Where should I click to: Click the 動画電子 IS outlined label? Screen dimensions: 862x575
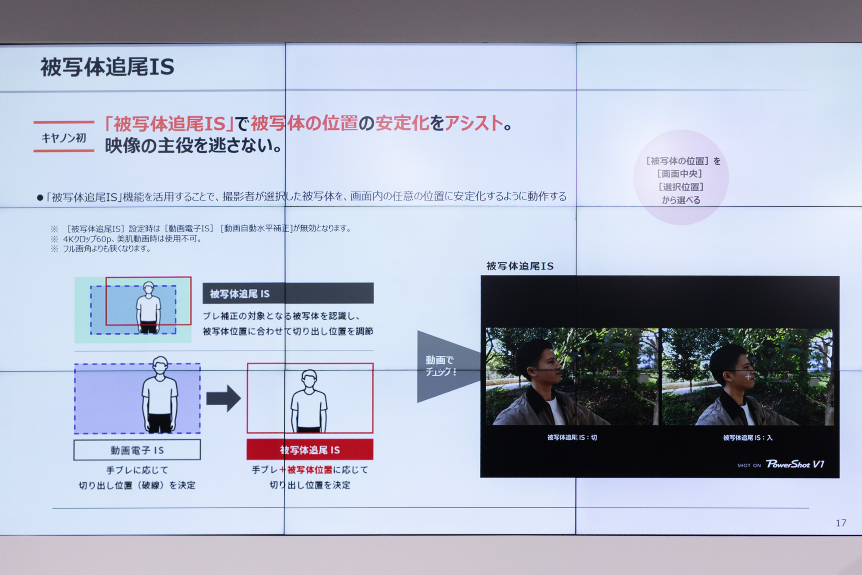[x=137, y=450]
